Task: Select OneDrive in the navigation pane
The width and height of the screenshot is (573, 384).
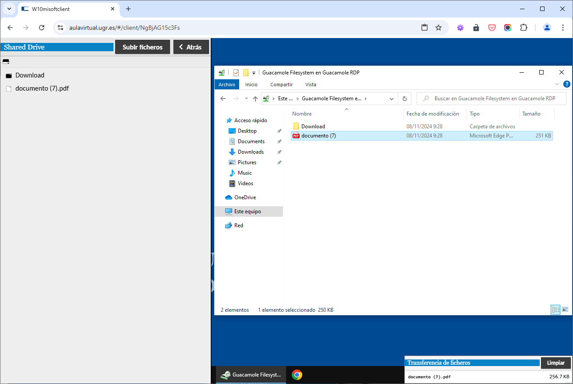Action: (245, 197)
